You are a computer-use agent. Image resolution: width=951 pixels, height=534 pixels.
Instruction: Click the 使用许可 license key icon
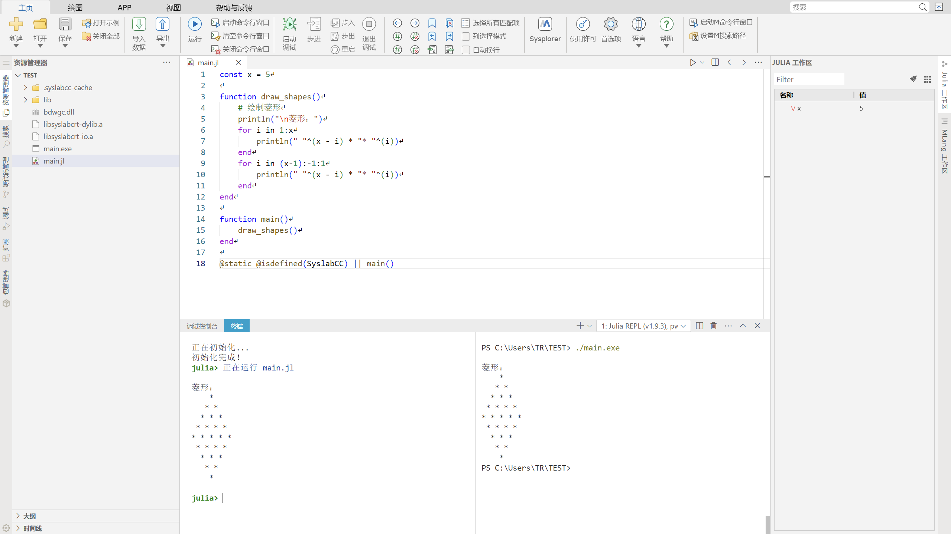pyautogui.click(x=582, y=24)
